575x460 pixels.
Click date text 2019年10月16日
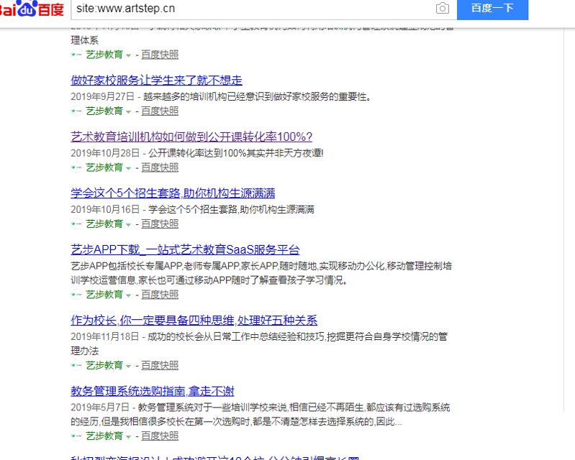pyautogui.click(x=105, y=209)
